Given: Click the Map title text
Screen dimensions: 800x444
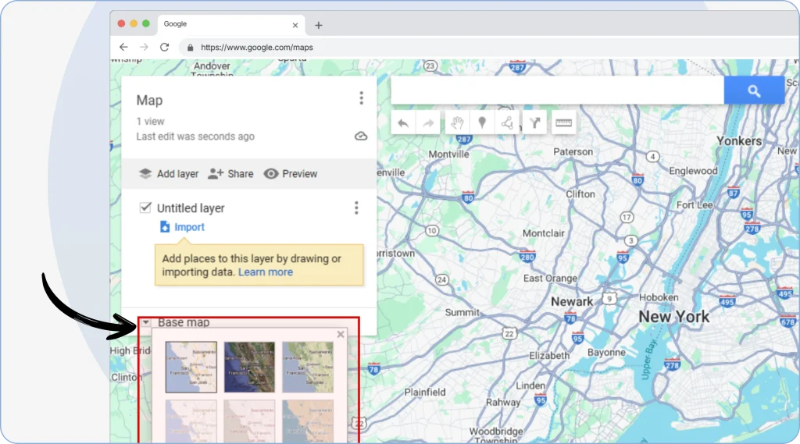Looking at the screenshot, I should pyautogui.click(x=149, y=101).
